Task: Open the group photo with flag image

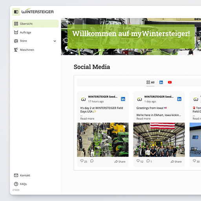Action: pyautogui.click(x=159, y=140)
